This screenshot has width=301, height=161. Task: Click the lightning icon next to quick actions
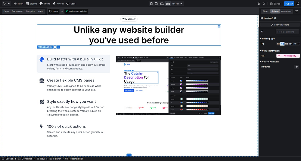[x=41, y=127]
